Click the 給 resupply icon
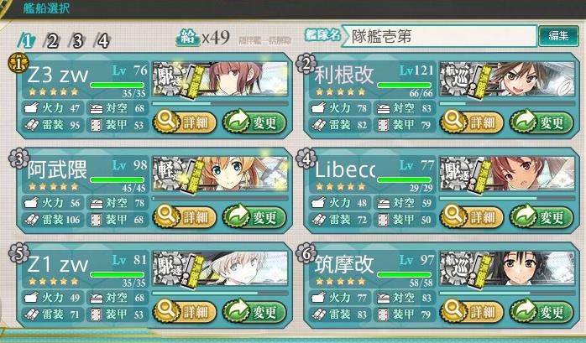Viewport: 586px width, 343px height. (x=188, y=37)
